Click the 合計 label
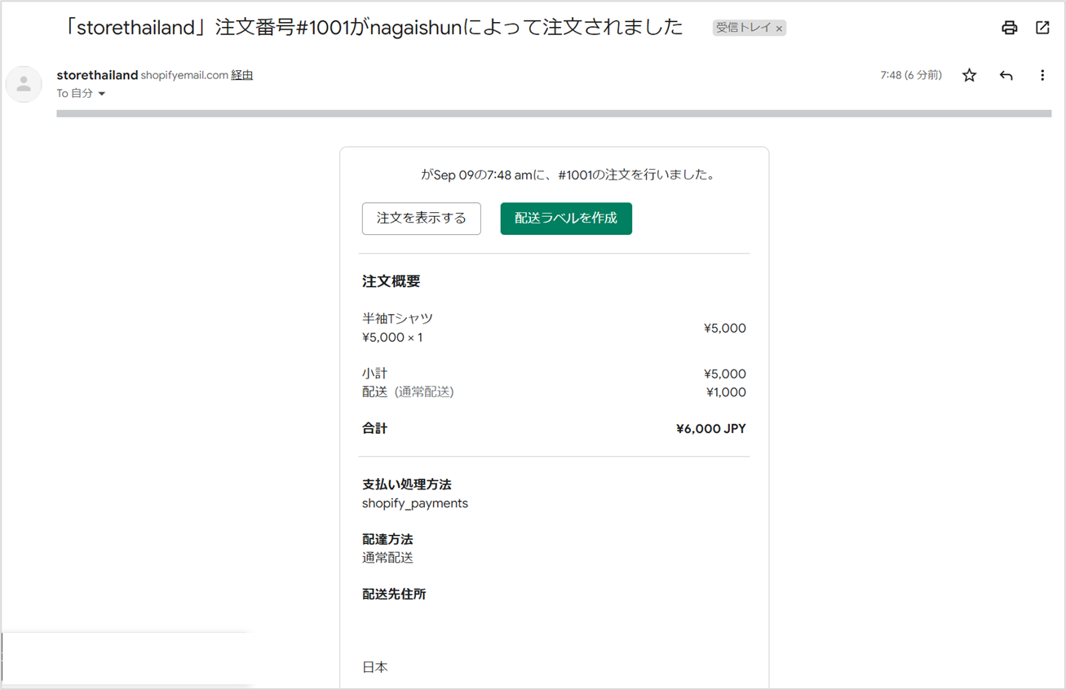The image size is (1066, 690). [x=375, y=428]
